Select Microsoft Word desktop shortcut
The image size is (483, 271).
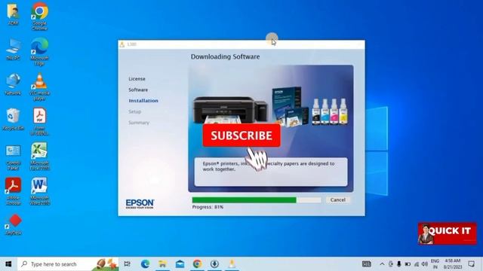(39, 191)
